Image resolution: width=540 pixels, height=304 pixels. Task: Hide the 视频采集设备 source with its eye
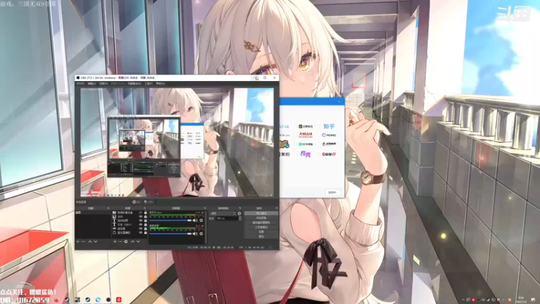(x=141, y=213)
